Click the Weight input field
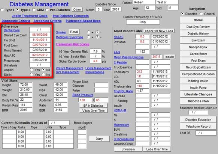Screen dimensions: 218x154 pyautogui.click(x=25, y=90)
